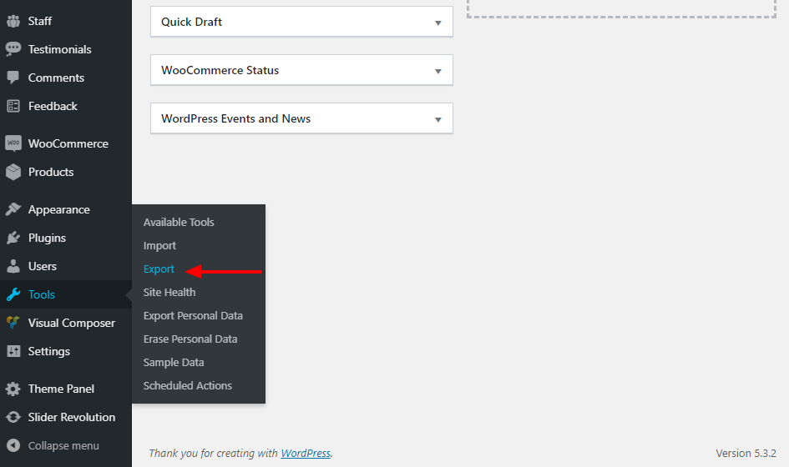The width and height of the screenshot is (789, 467).
Task: Expand the Quick Draft panel arrow
Action: click(437, 23)
